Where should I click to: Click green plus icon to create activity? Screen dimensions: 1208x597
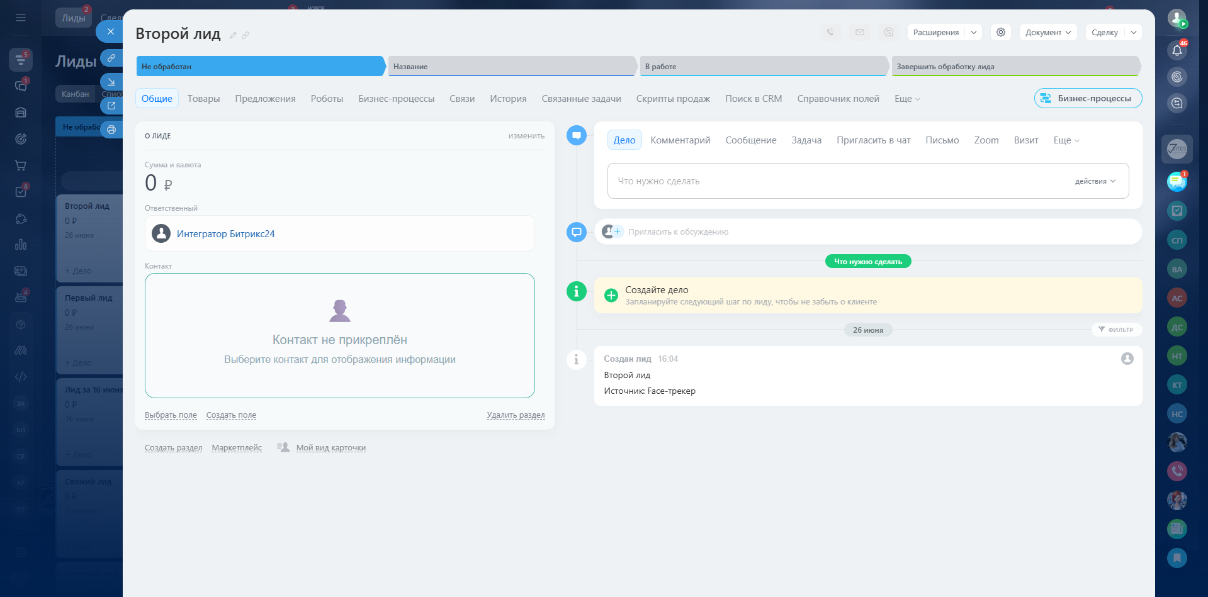click(x=611, y=295)
